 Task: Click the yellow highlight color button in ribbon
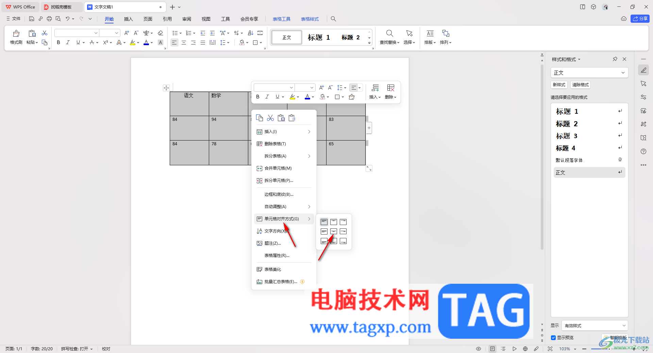(x=133, y=42)
